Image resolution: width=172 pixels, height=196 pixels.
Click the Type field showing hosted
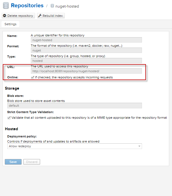[x=86, y=61]
